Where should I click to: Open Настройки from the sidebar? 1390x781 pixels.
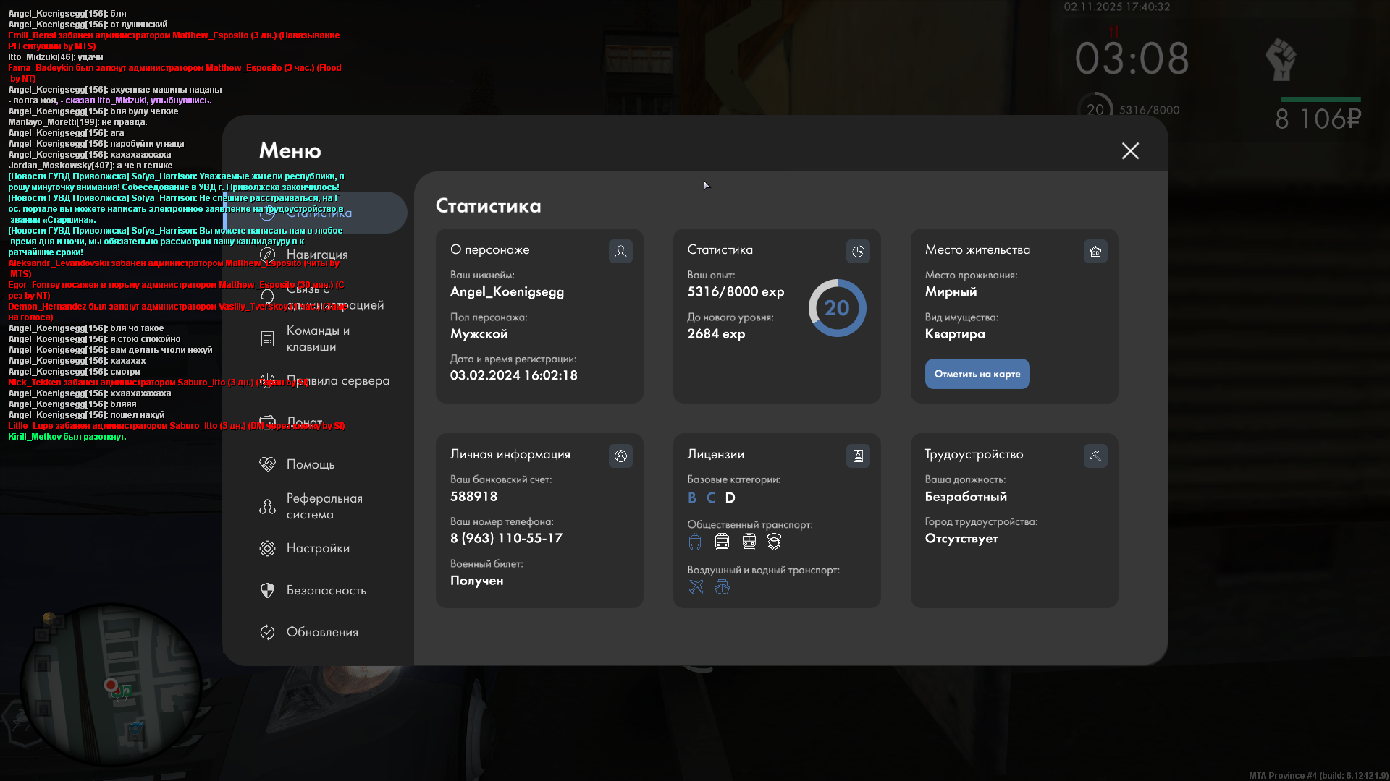(x=317, y=548)
